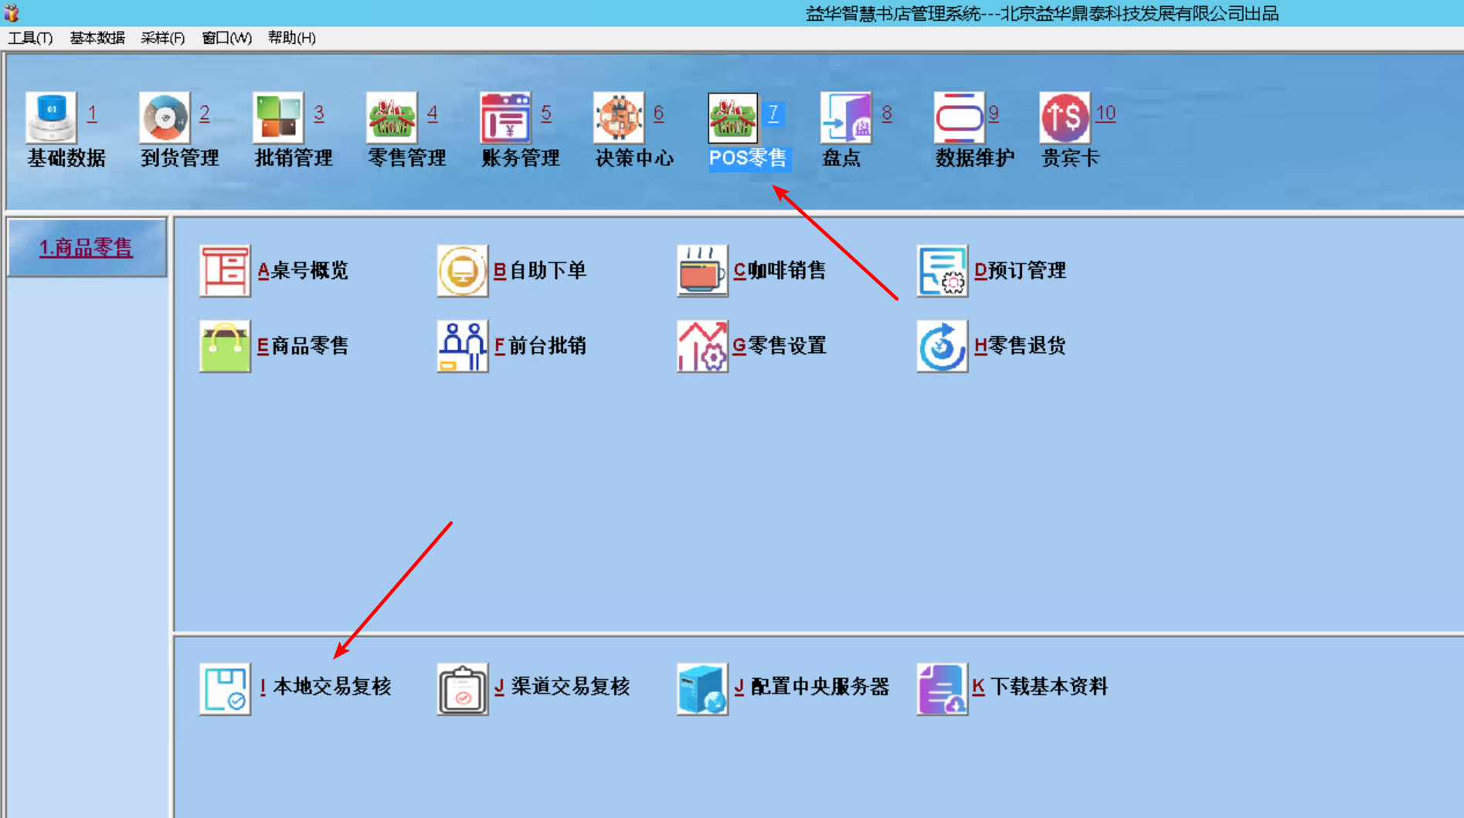Open the 工具(T) menu
This screenshot has width=1464, height=818.
[30, 38]
